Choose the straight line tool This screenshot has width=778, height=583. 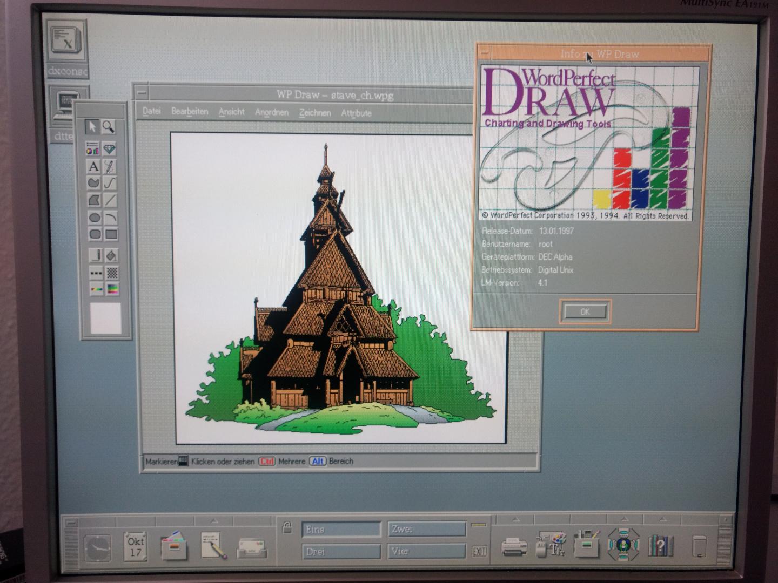pyautogui.click(x=111, y=200)
